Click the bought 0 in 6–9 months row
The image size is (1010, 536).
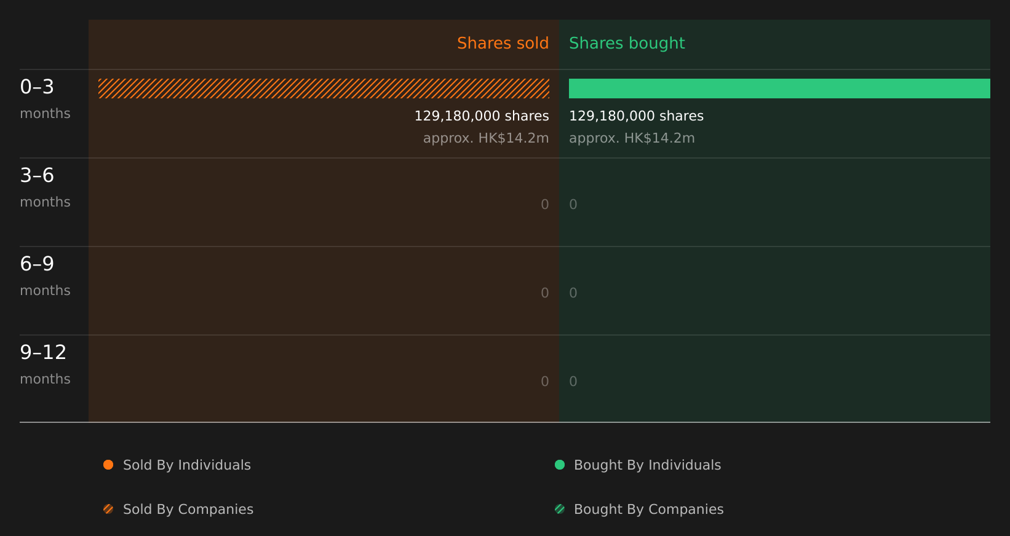point(573,293)
